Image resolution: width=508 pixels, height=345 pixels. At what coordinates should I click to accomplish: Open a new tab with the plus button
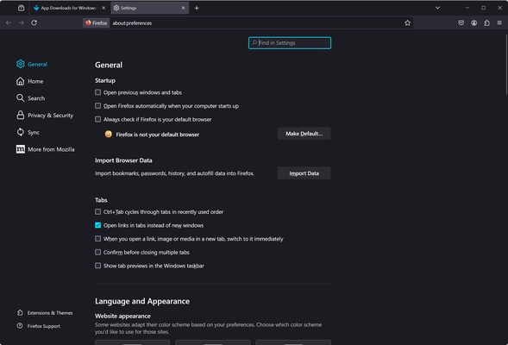click(x=197, y=8)
